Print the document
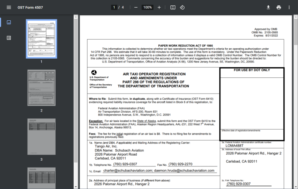 pos(278,7)
